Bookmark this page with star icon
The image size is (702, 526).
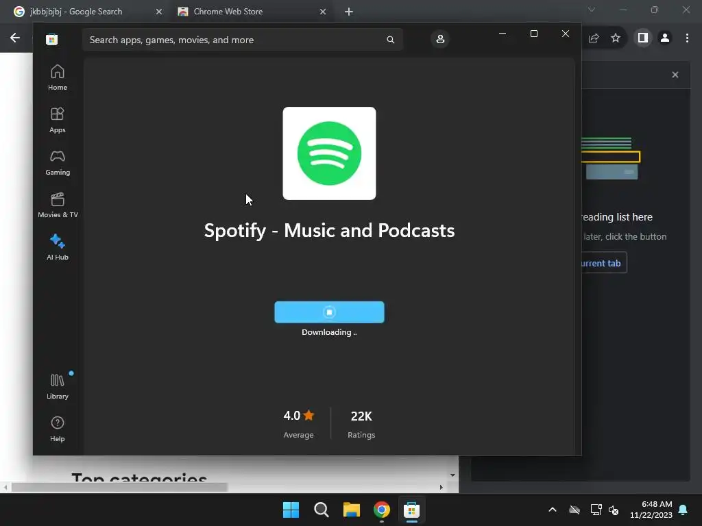pos(616,38)
